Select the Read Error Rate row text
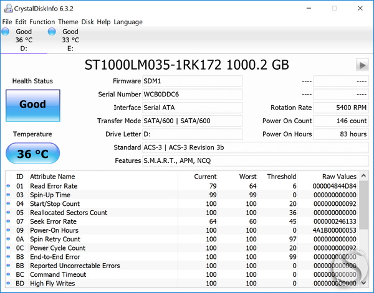Image resolution: width=374 pixels, height=293 pixels. click(x=54, y=186)
